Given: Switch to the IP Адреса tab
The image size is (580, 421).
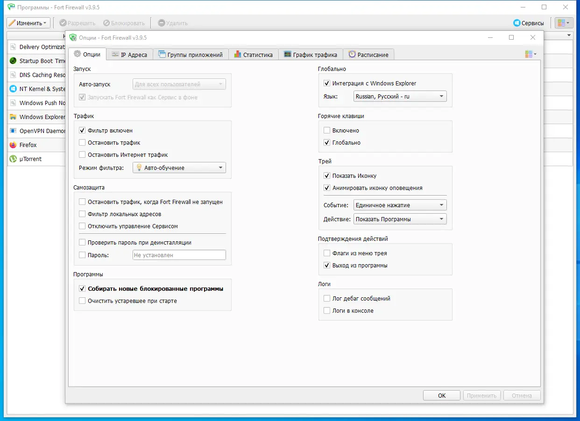Looking at the screenshot, I should coord(130,55).
